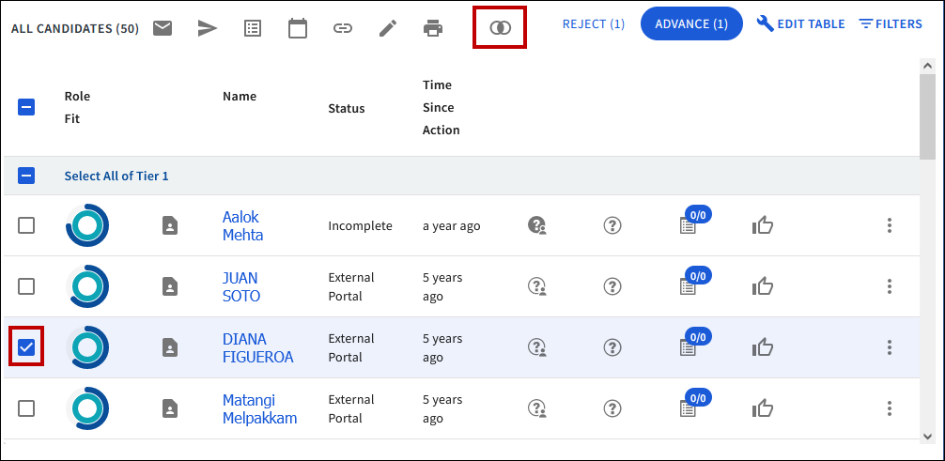Click the printer icon
Viewport: 945px width, 461px height.
coord(433,28)
